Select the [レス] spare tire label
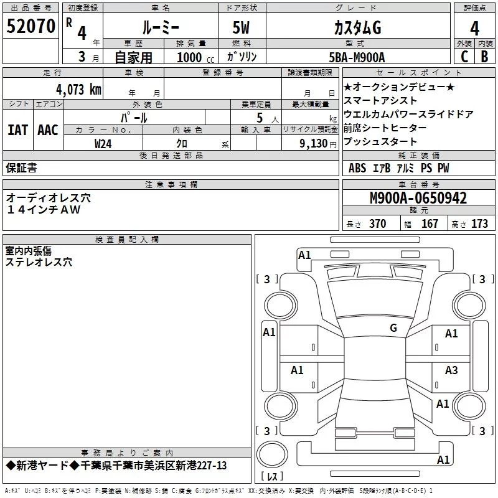This screenshot has height=498, width=498. [272, 476]
